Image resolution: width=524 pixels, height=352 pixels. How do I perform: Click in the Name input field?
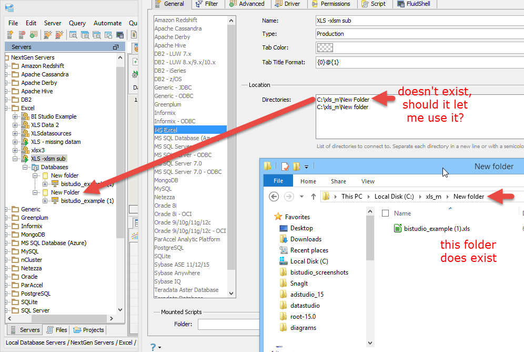pos(420,21)
